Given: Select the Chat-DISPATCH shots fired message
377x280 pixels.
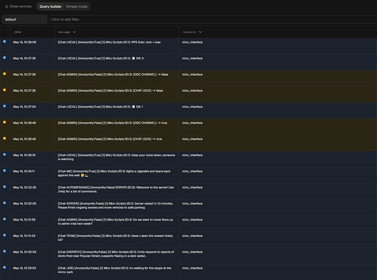Looking at the screenshot, I should [116, 254].
